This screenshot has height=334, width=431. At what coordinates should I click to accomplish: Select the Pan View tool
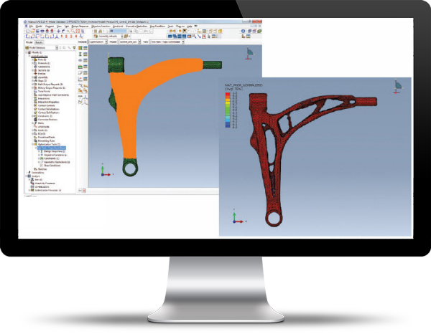pyautogui.click(x=58, y=31)
